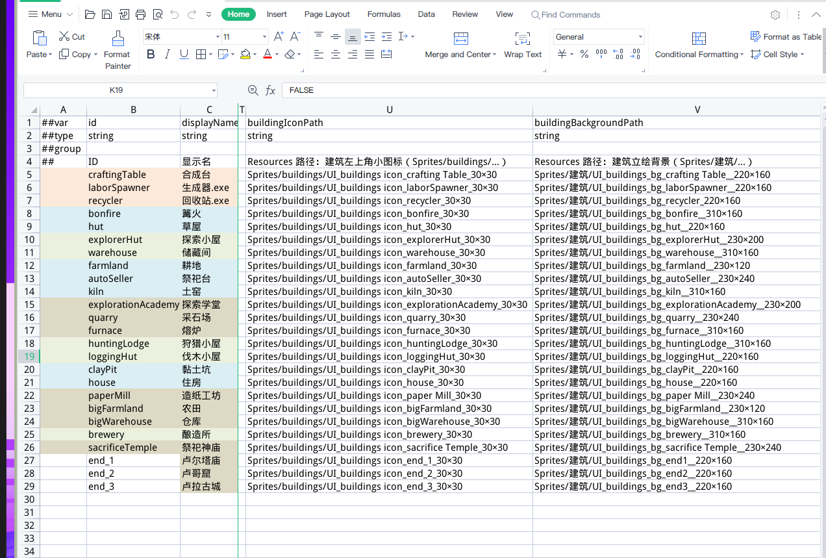Click the Find Commands search box
826x558 pixels.
pos(565,14)
